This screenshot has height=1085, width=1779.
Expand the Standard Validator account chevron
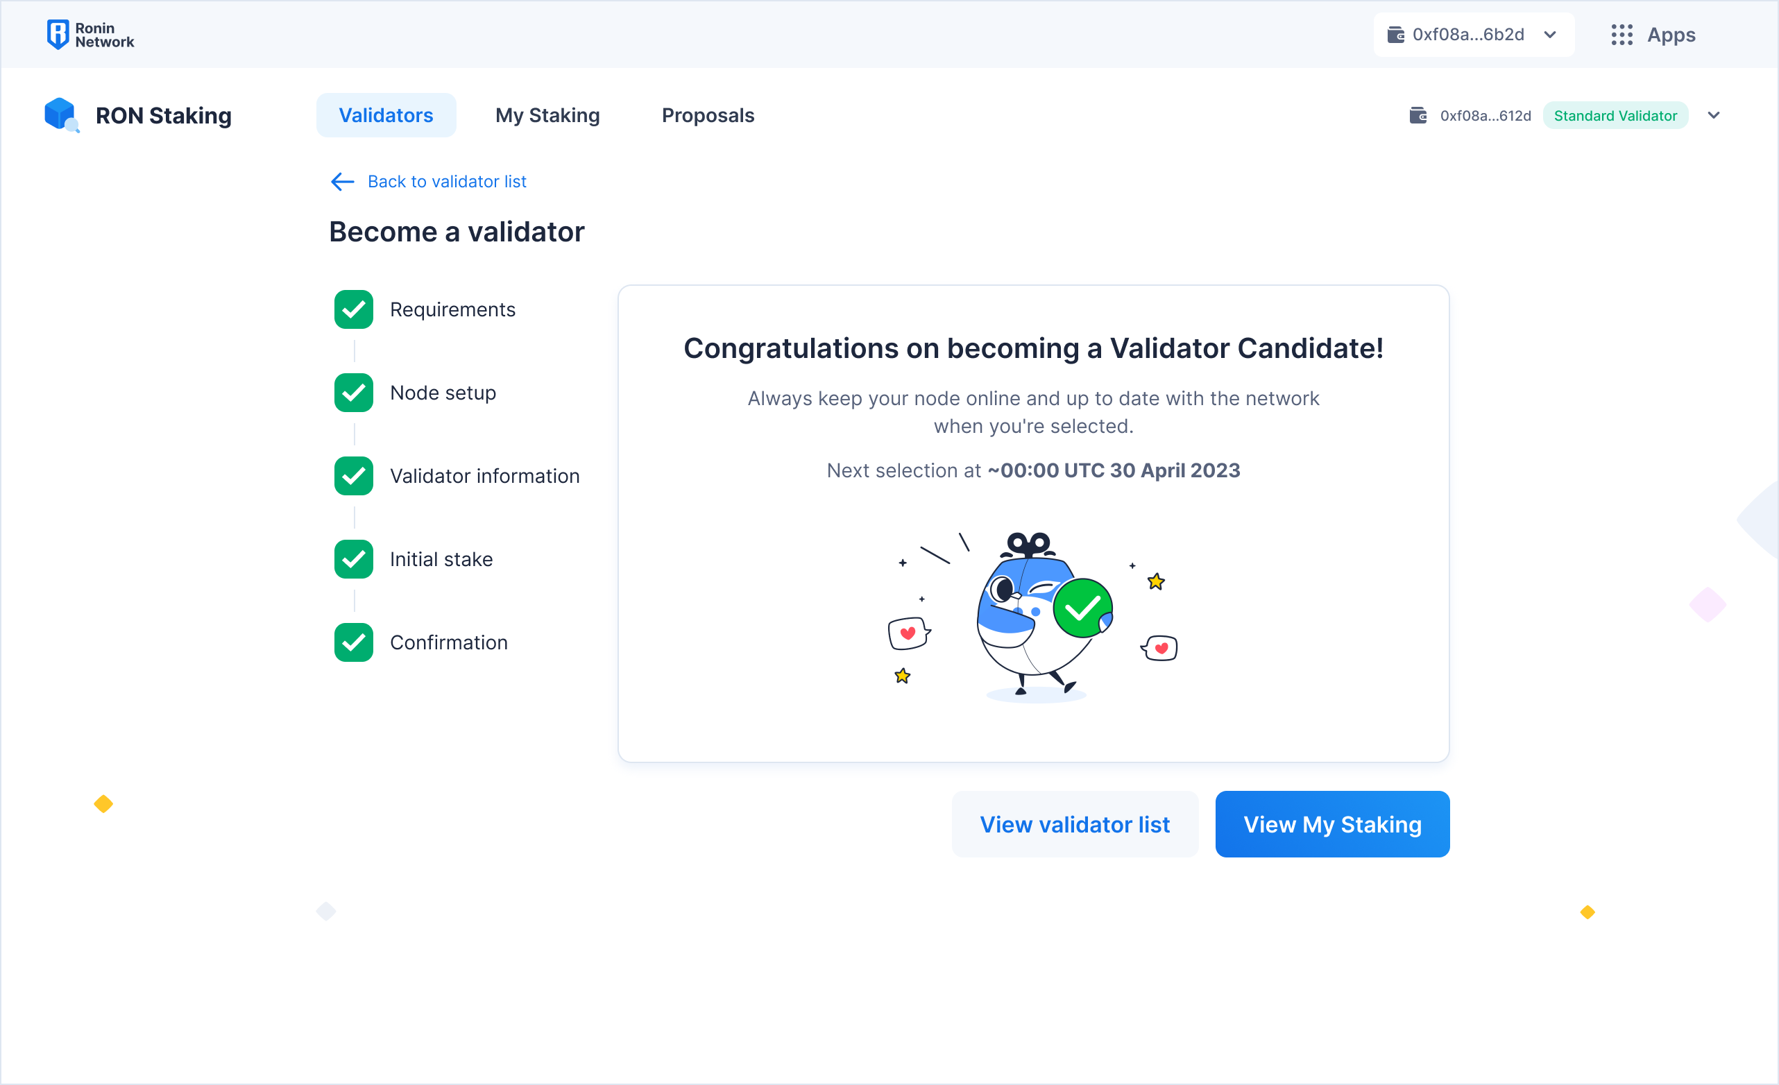1713,115
